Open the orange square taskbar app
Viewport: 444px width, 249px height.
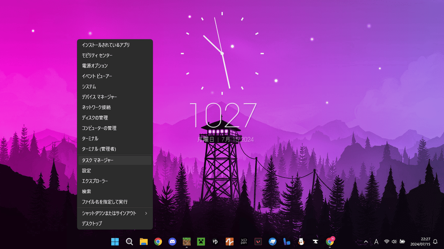[x=229, y=242]
